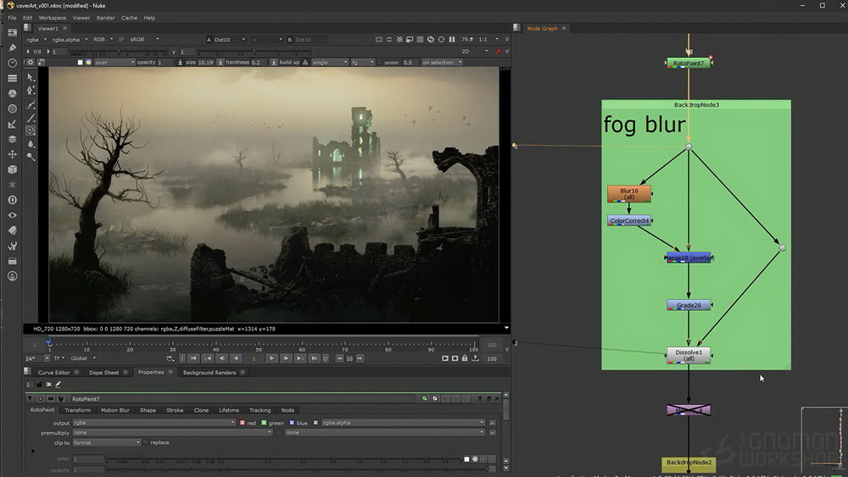Open the A input Dot10 dropdown
Image resolution: width=848 pixels, height=477 pixels.
coord(230,40)
